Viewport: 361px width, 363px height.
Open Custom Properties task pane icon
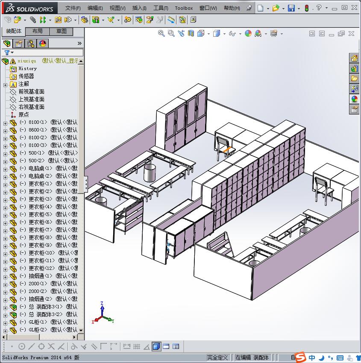coord(354,109)
